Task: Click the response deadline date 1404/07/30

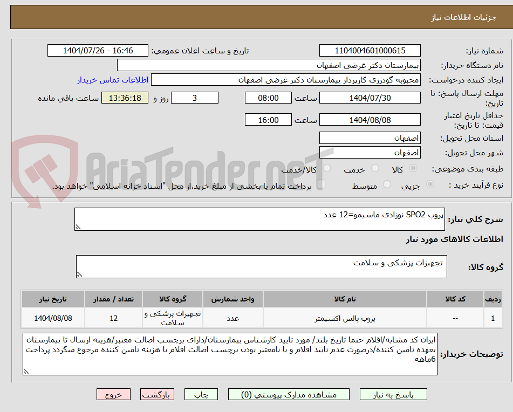Action: (370, 98)
